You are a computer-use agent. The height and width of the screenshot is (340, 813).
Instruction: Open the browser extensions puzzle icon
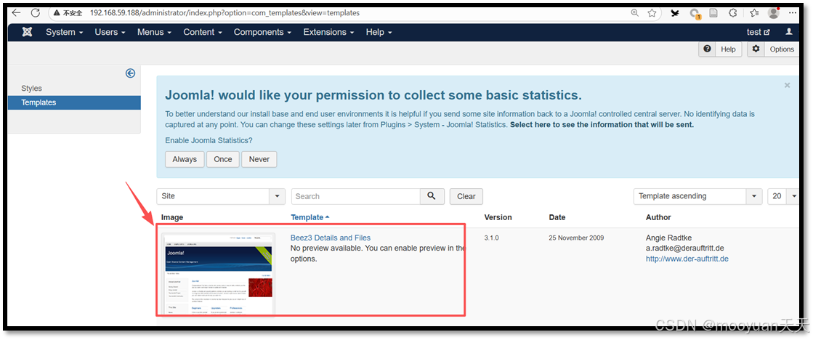click(732, 14)
